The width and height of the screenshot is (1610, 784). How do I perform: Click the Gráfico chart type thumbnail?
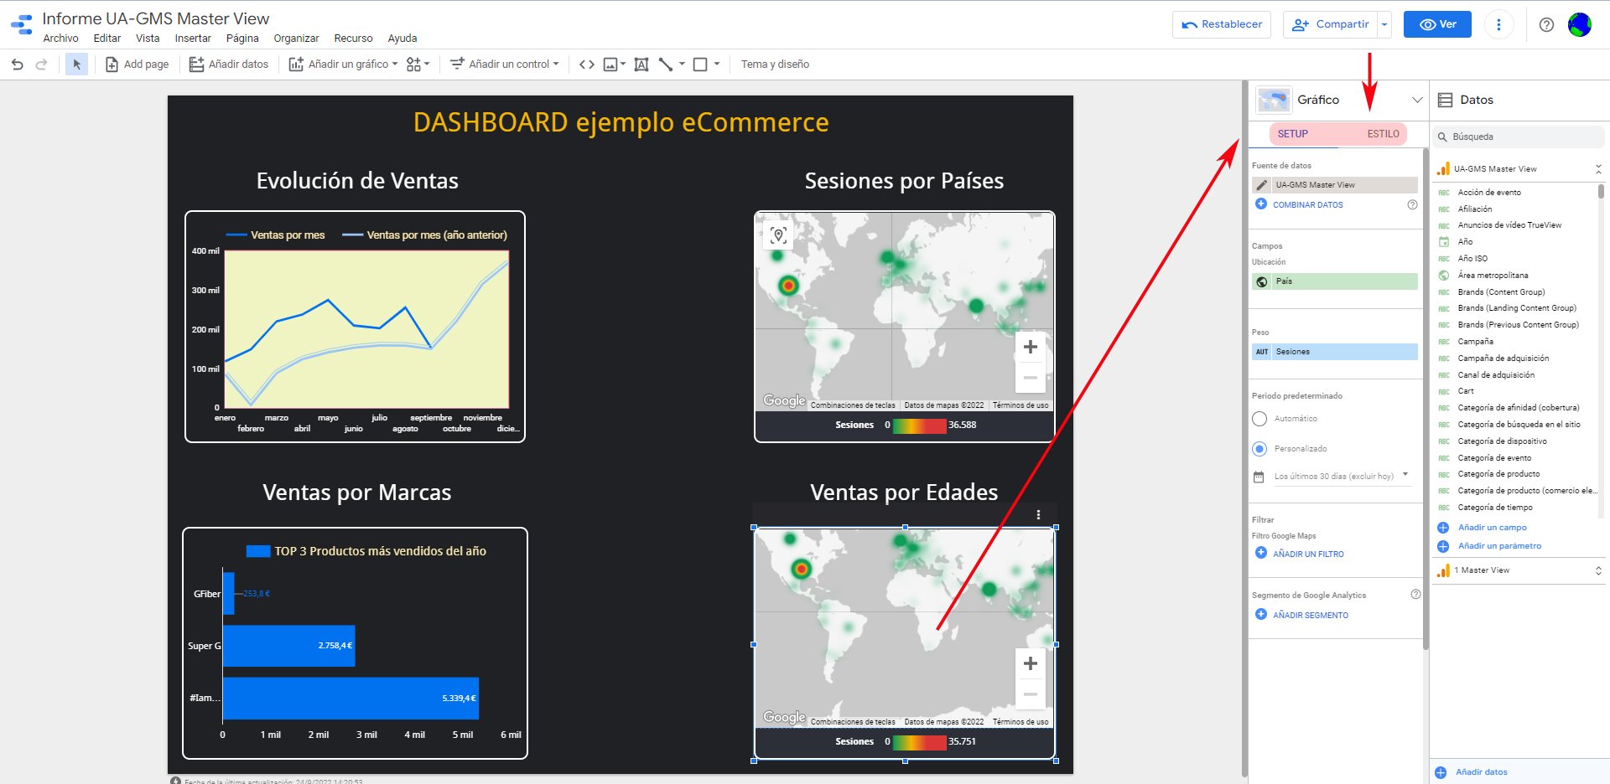click(x=1274, y=100)
